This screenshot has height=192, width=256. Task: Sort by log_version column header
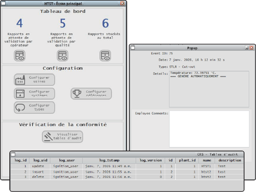pyautogui.click(x=151, y=160)
